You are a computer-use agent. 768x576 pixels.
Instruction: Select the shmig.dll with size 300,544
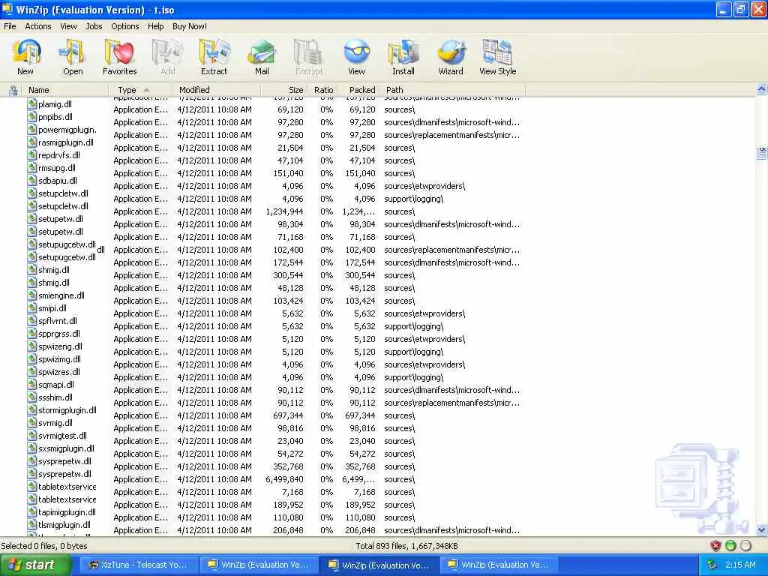coord(54,270)
